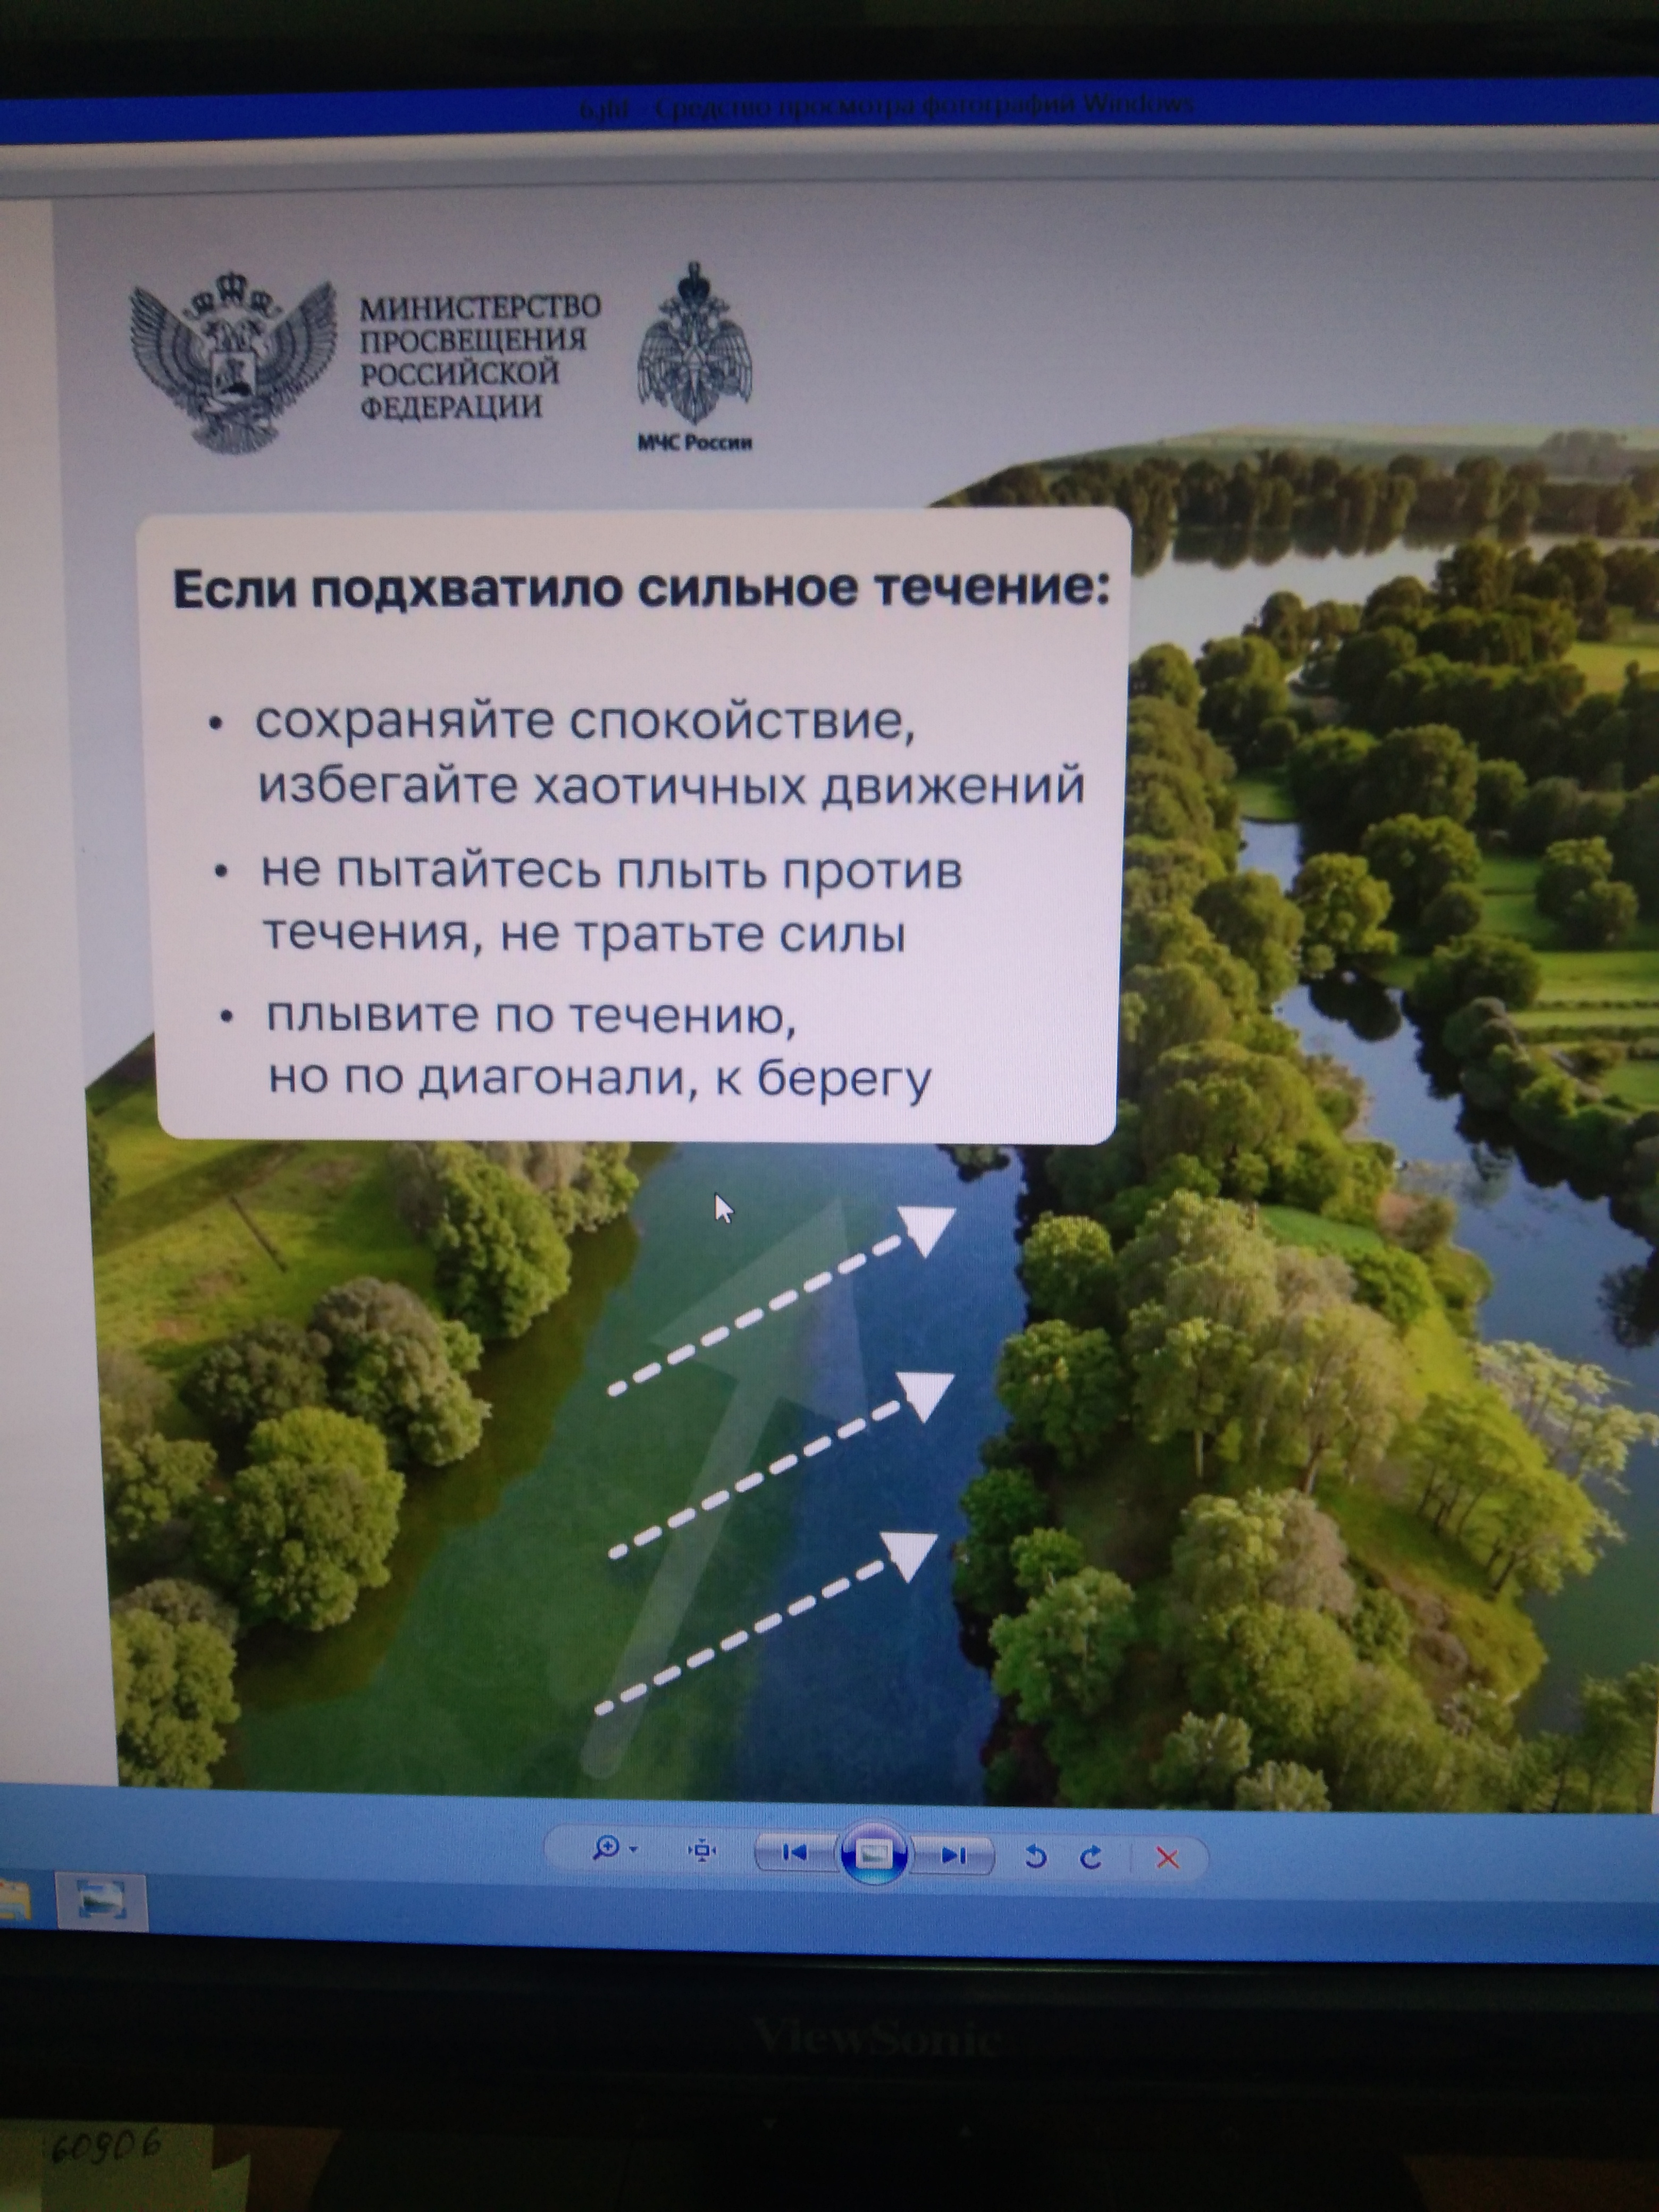Image resolution: width=1659 pixels, height=2212 pixels.
Task: Start the slideshow with the center button
Action: [x=874, y=1854]
